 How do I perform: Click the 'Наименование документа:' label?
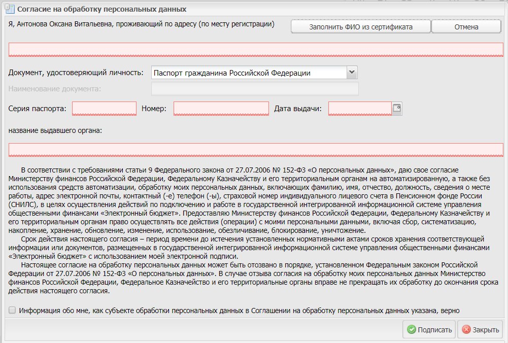click(55, 89)
